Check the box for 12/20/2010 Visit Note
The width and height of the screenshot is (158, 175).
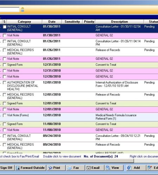[5, 77]
